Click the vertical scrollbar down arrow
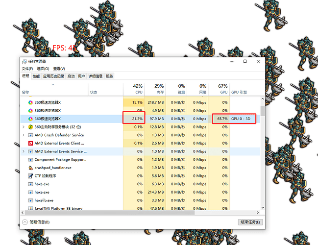The height and width of the screenshot is (245, 318). pos(263,208)
